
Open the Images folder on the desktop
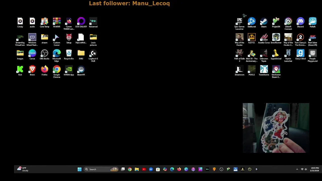(20, 55)
